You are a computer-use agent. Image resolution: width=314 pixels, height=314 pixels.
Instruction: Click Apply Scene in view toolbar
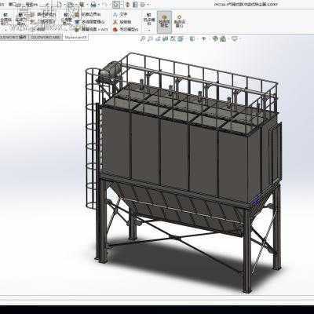pyautogui.click(x=223, y=39)
